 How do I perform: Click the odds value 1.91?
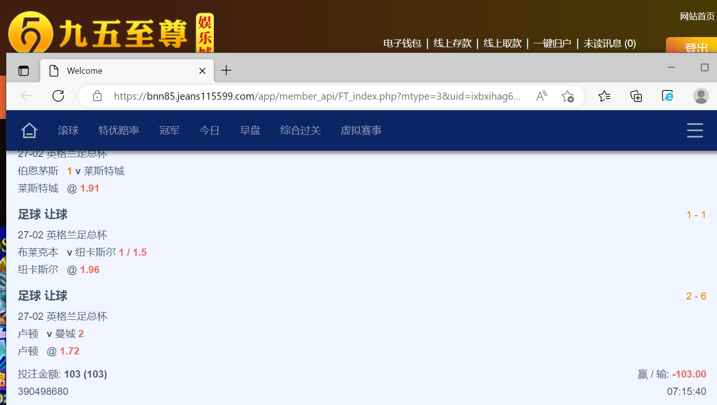tap(90, 188)
